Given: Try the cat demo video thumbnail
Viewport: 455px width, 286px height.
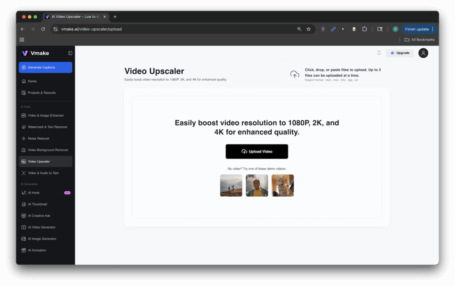Looking at the screenshot, I should (x=283, y=185).
